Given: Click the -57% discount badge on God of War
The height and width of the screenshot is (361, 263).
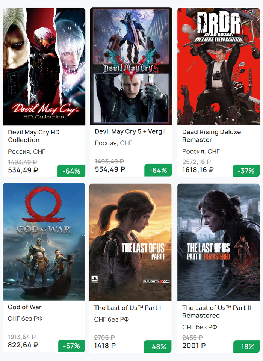Looking at the screenshot, I should [x=72, y=346].
